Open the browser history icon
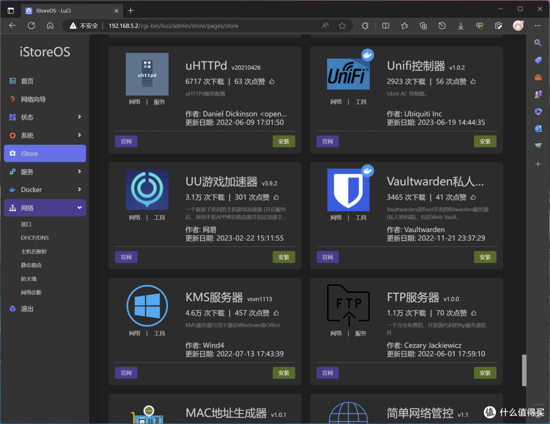Image resolution: width=550 pixels, height=424 pixels. pos(442,25)
